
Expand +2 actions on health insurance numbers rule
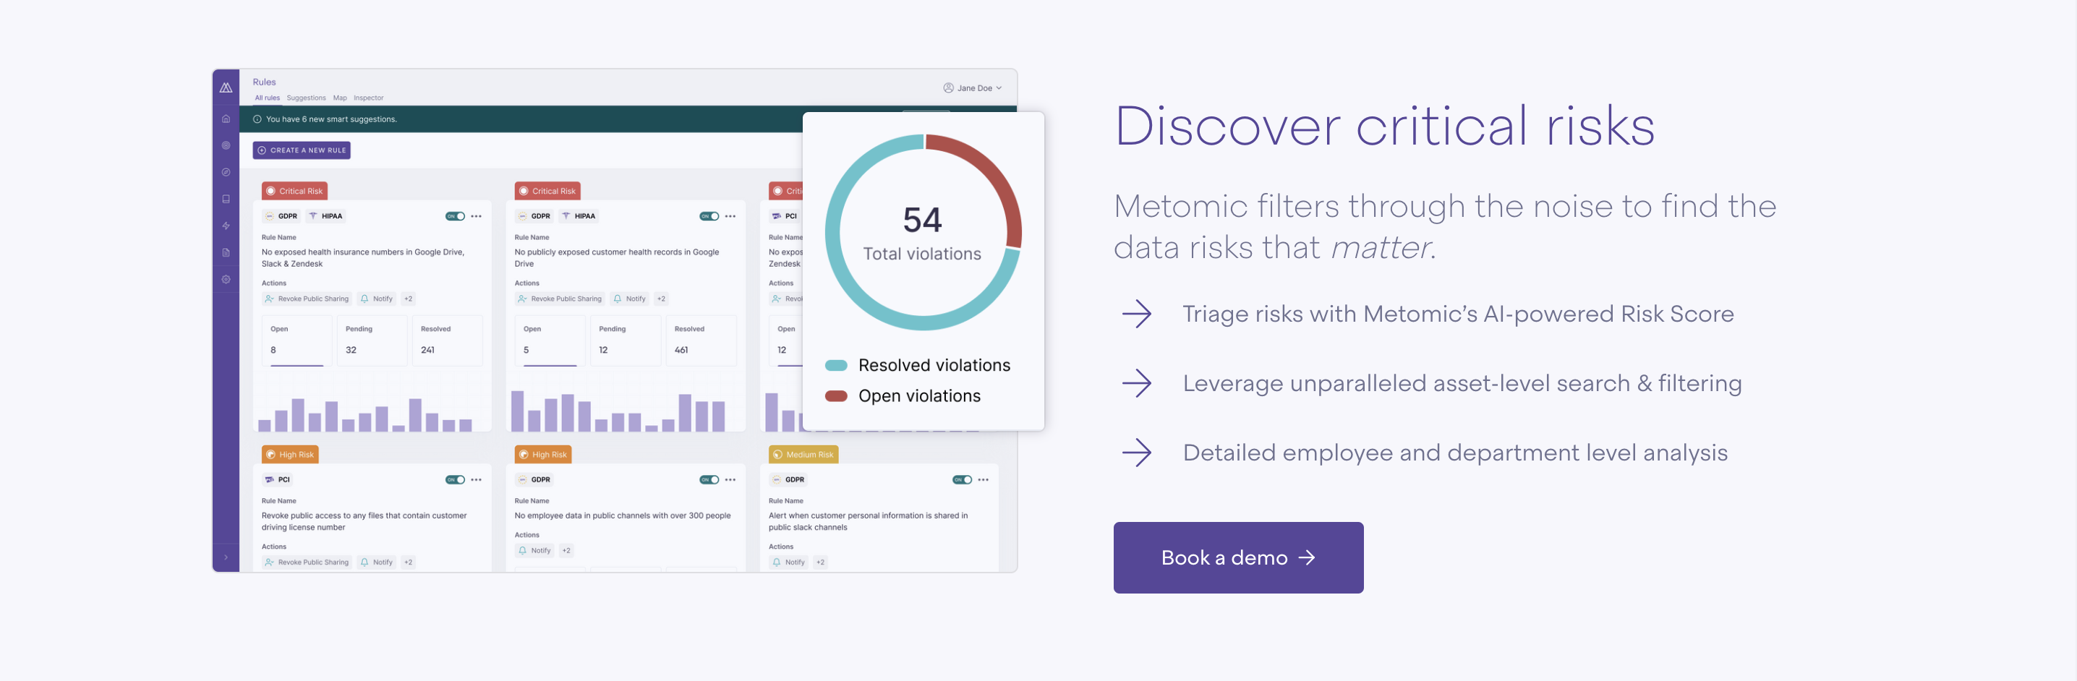[x=408, y=299]
